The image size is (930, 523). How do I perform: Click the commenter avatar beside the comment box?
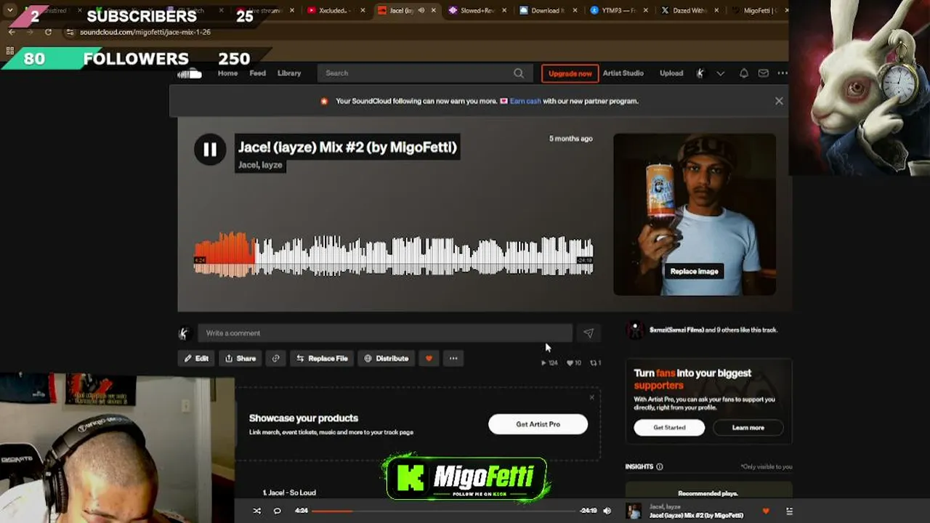pyautogui.click(x=184, y=333)
